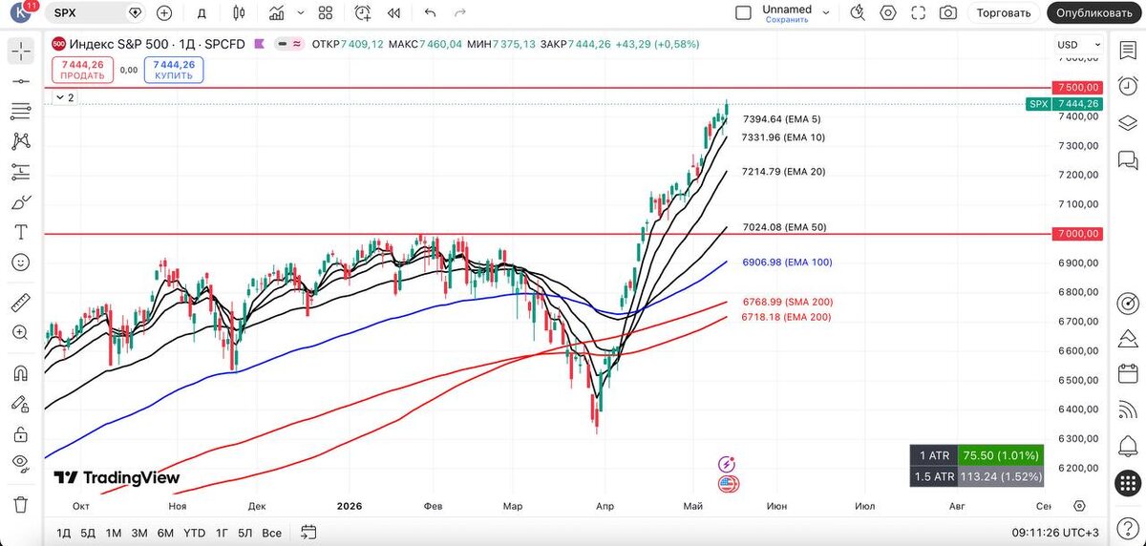Image resolution: width=1146 pixels, height=546 pixels.
Task: Open indicator templates grid icon
Action: pyautogui.click(x=326, y=12)
